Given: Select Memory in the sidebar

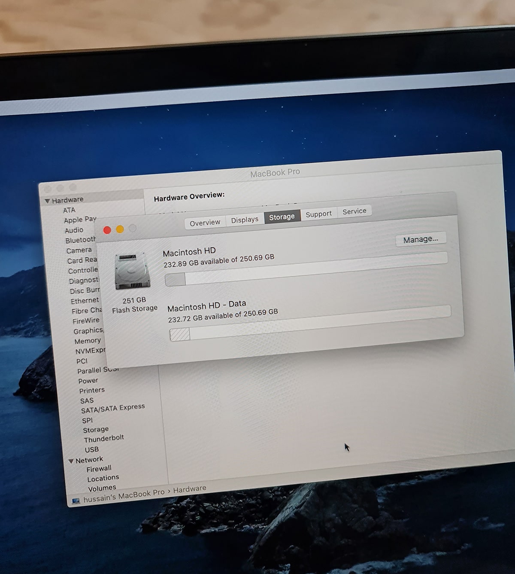Looking at the screenshot, I should coord(88,341).
